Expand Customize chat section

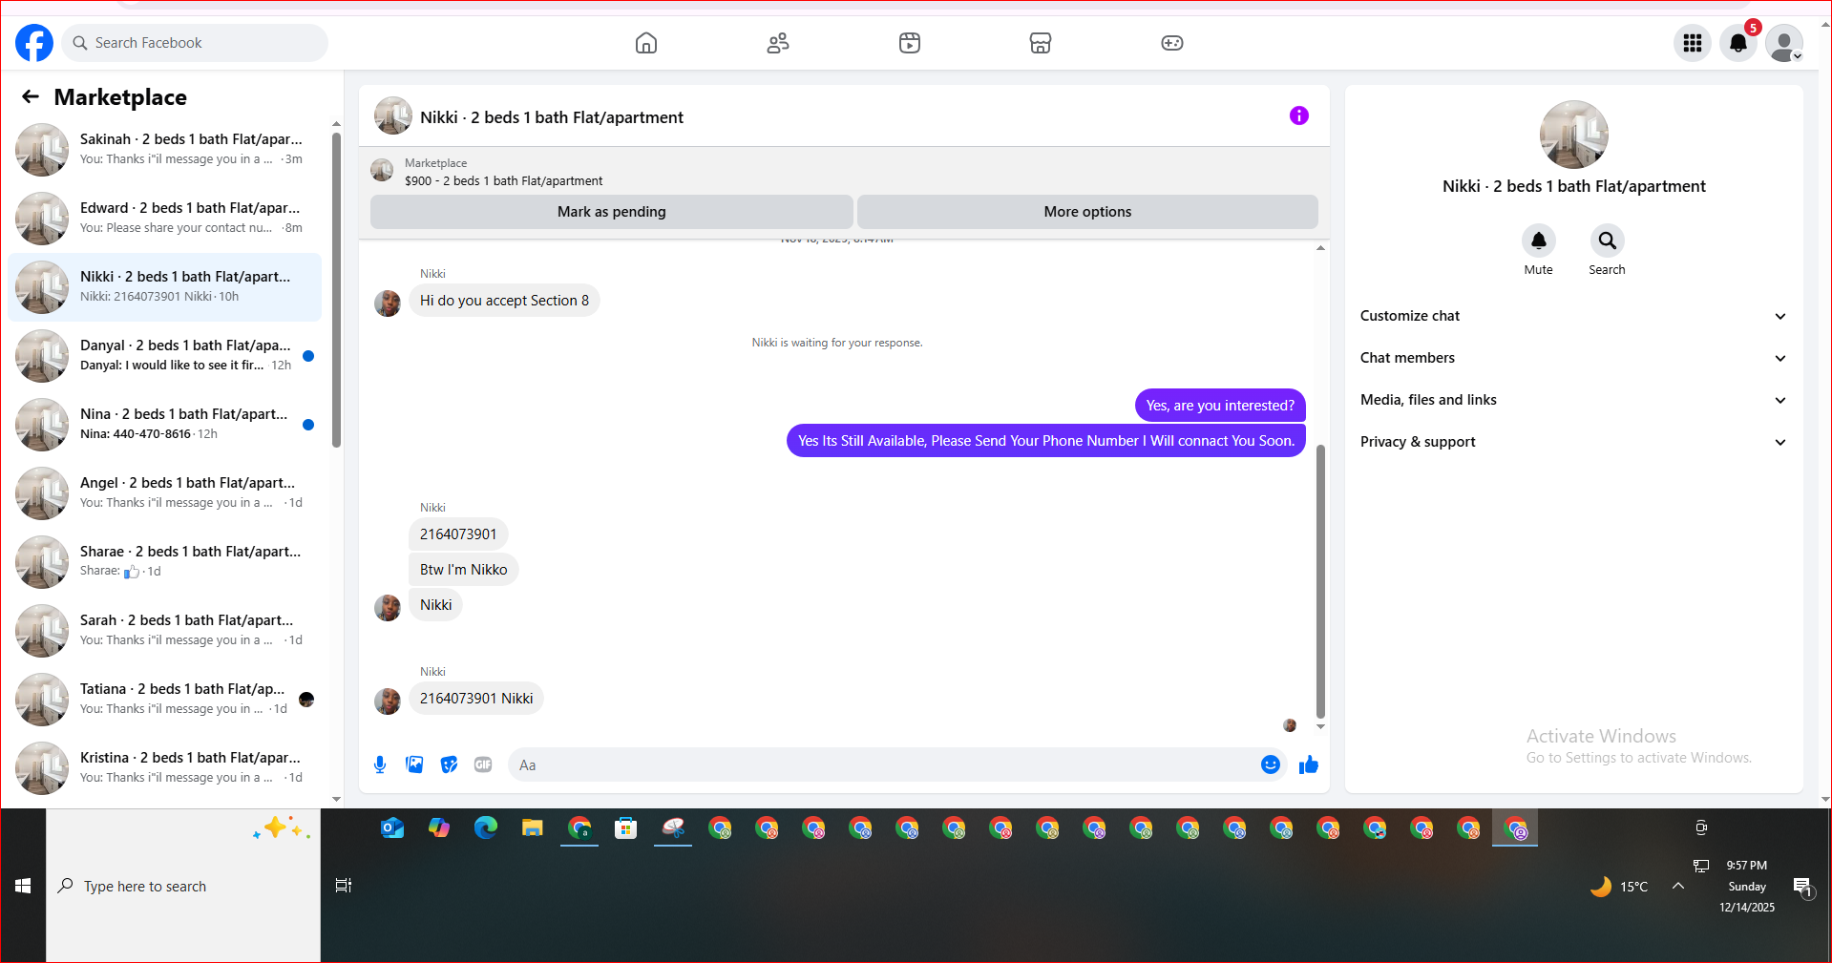point(1573,316)
